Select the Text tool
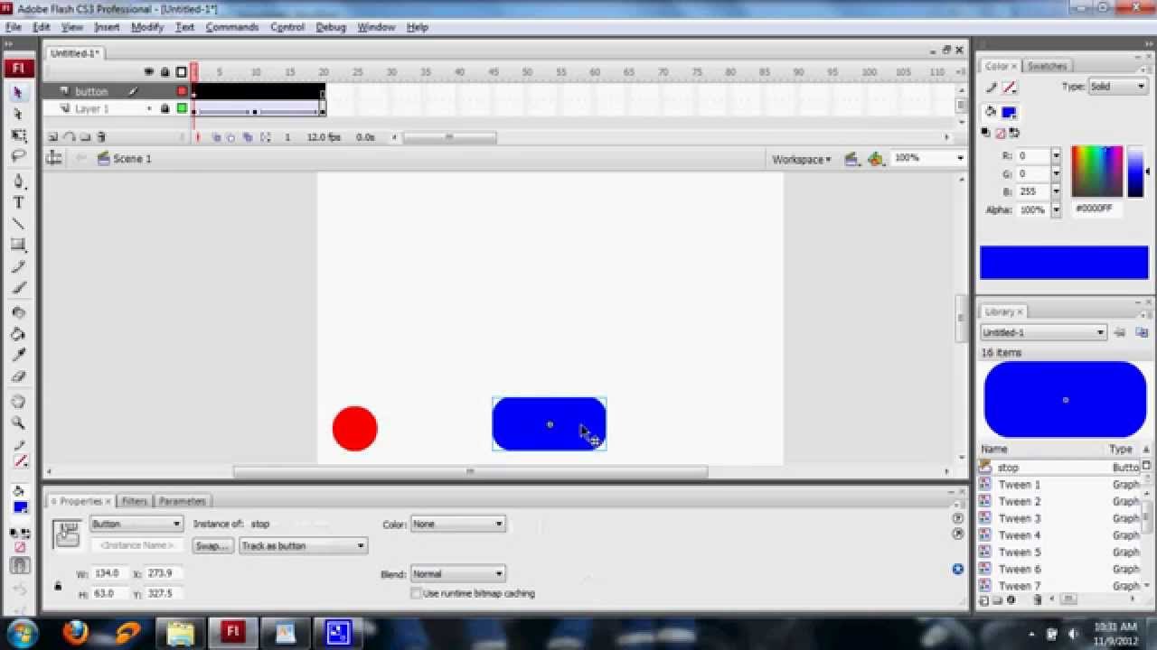 point(18,203)
